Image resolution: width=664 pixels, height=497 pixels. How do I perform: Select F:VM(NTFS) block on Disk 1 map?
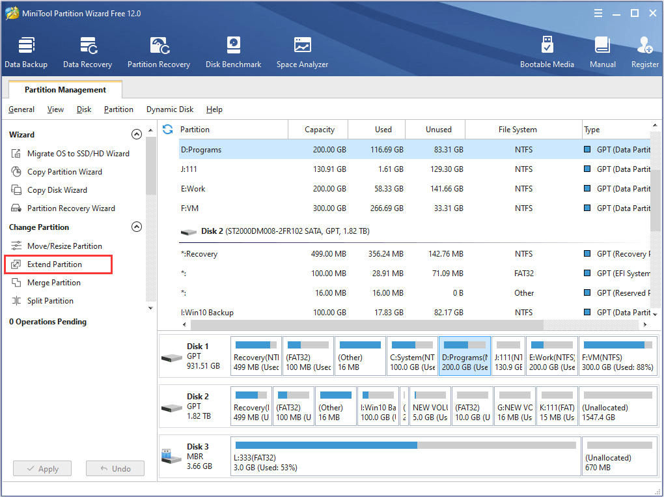tap(618, 356)
